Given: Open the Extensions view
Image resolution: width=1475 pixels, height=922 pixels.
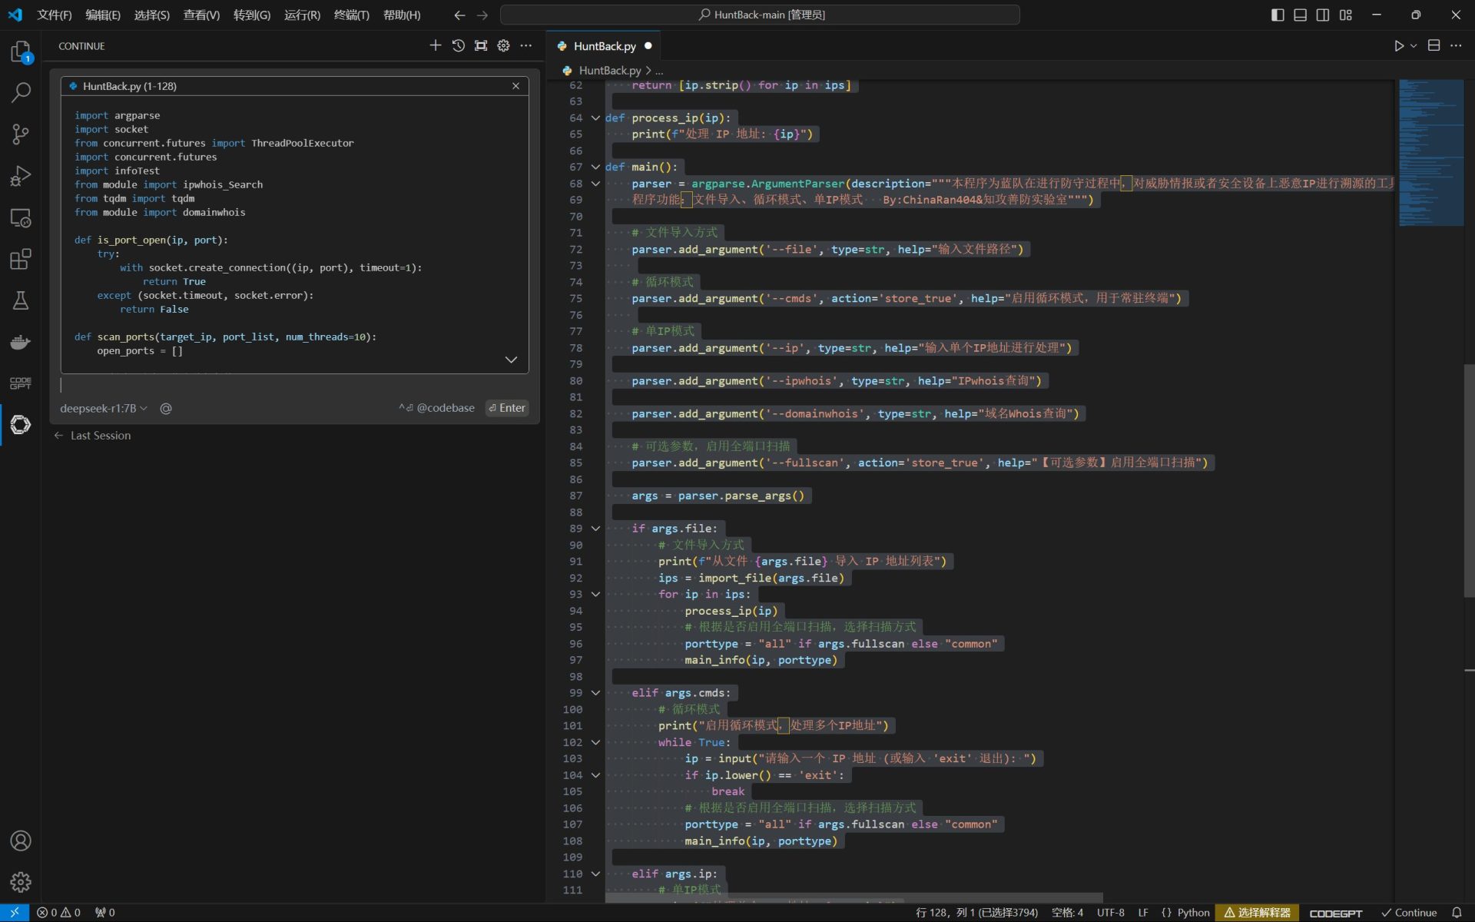Looking at the screenshot, I should point(21,259).
